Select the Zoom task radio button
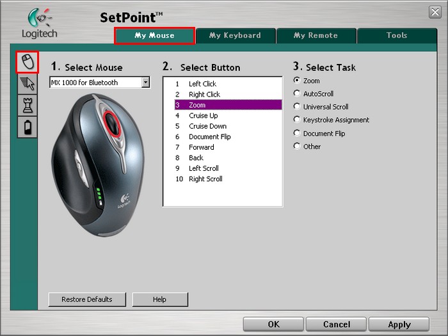Image resolution: width=448 pixels, height=336 pixels. (x=297, y=80)
